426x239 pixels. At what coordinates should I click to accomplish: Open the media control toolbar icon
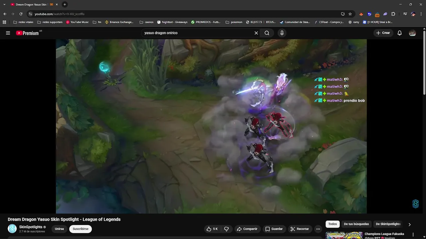405,14
